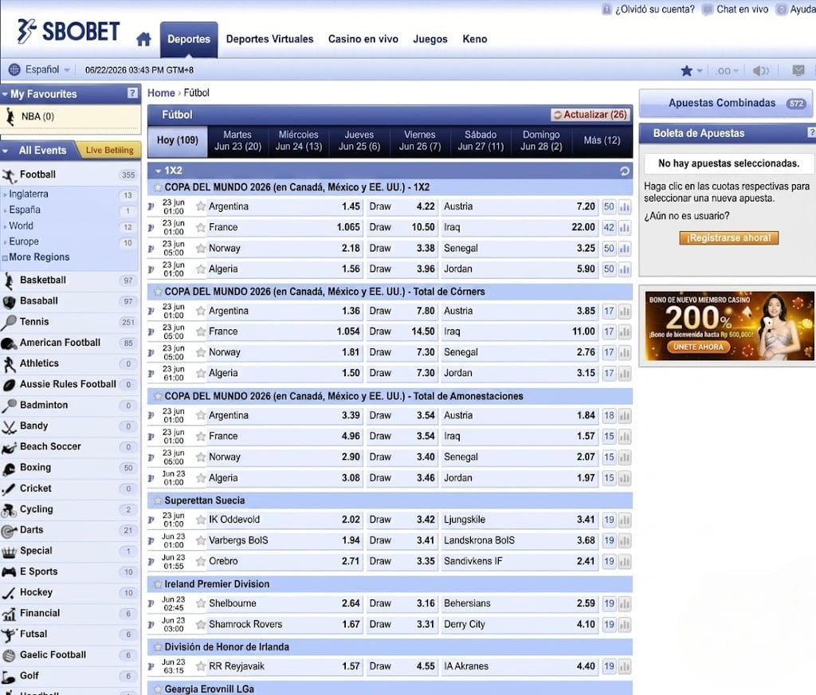Go to the home icon

click(143, 39)
